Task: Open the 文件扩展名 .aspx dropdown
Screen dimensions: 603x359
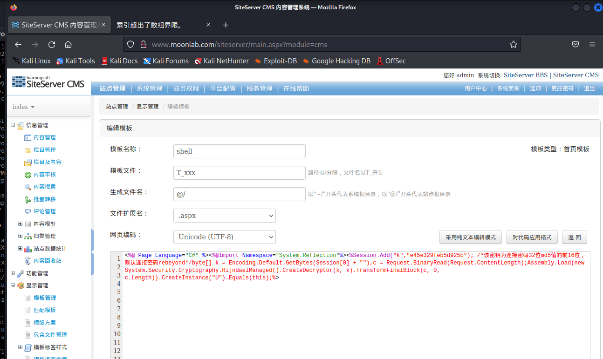Action: [x=225, y=216]
